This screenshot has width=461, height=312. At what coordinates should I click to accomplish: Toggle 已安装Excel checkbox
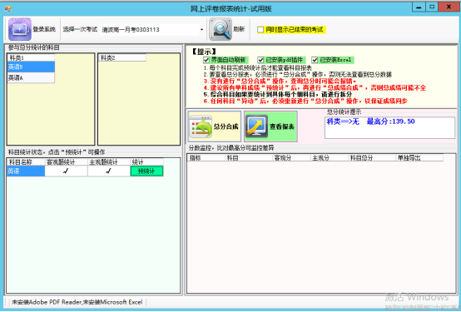[x=315, y=60]
